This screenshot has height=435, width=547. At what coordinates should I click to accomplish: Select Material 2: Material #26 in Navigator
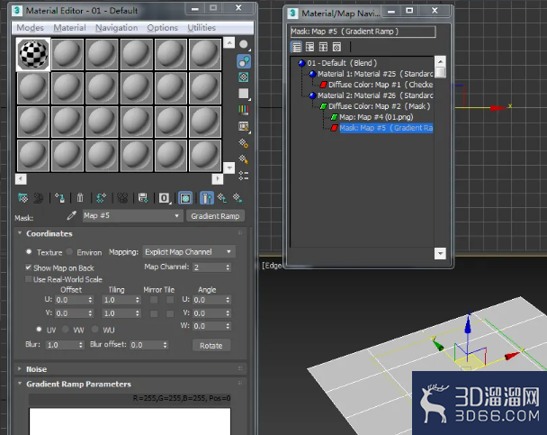coord(375,95)
